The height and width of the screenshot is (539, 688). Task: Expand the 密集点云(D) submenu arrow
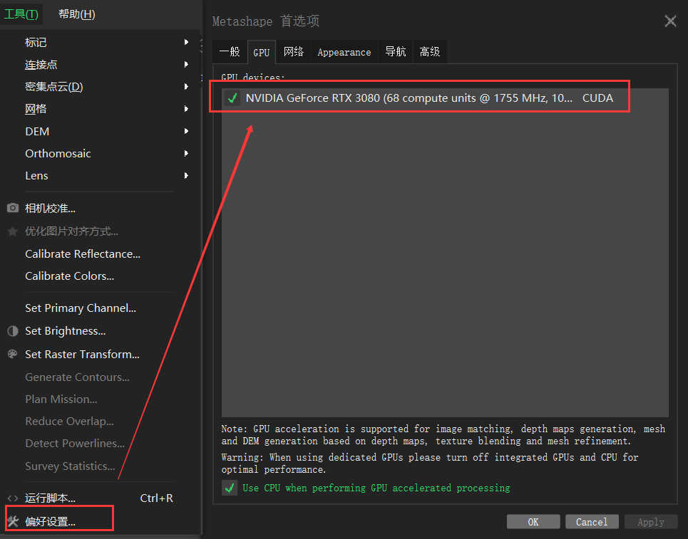pyautogui.click(x=186, y=87)
